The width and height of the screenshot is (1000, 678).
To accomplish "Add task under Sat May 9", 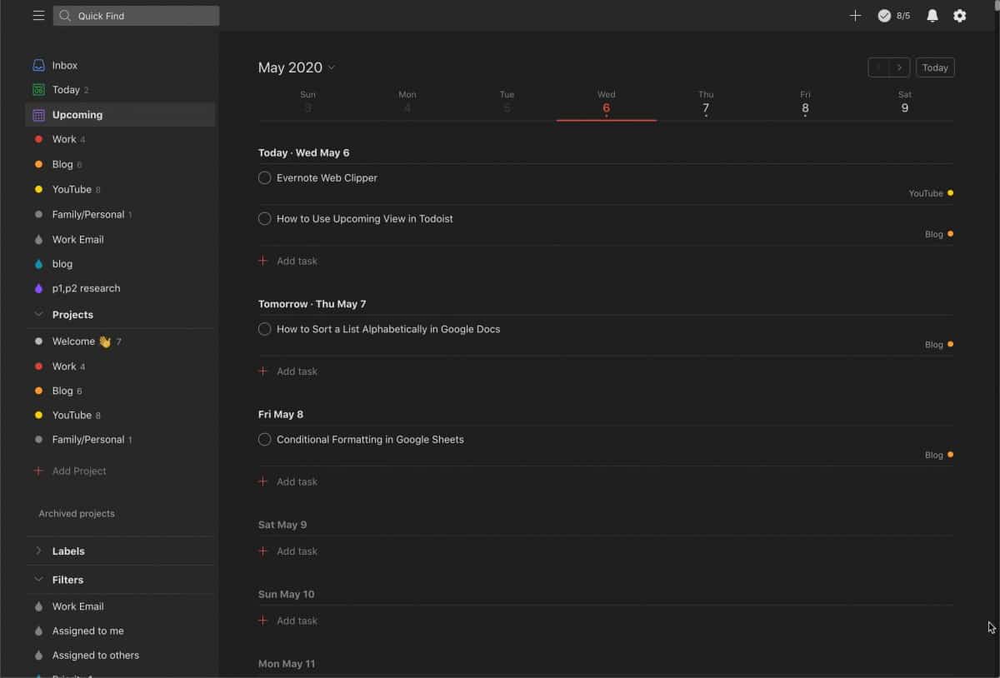I will tap(288, 551).
